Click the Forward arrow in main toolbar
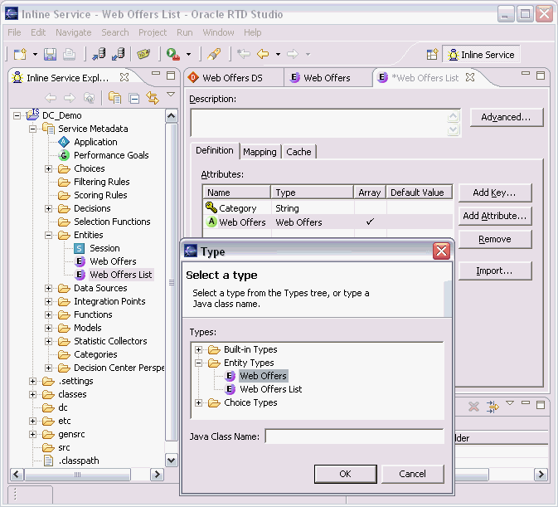Screen dimensions: 558x507 pyautogui.click(x=293, y=54)
